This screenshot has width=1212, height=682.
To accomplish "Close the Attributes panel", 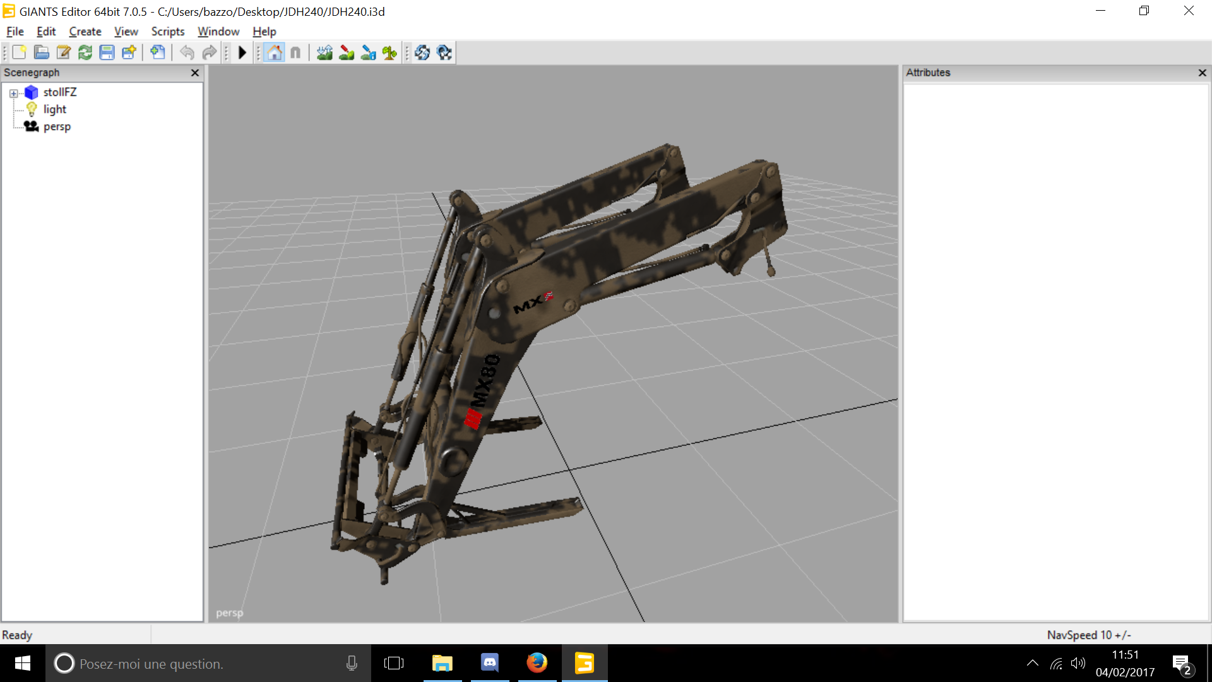I will click(x=1202, y=73).
